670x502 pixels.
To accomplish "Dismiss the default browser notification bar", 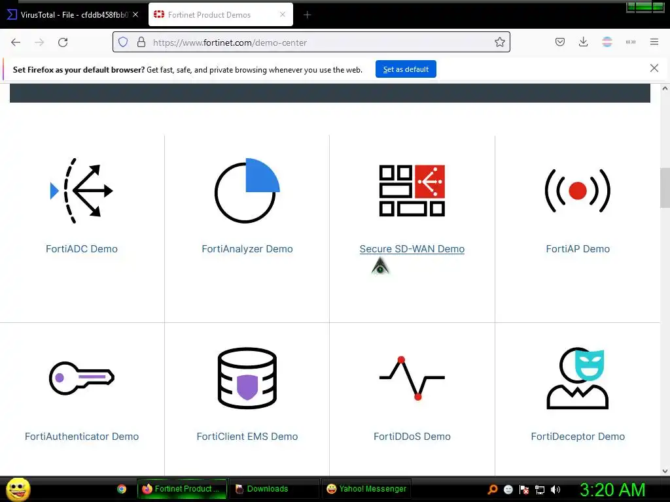I will coord(654,68).
